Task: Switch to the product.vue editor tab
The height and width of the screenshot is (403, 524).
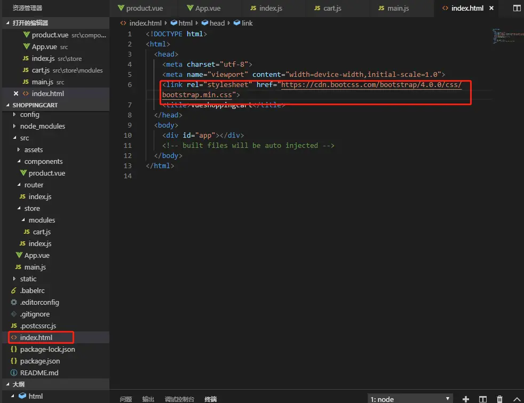Action: 140,8
